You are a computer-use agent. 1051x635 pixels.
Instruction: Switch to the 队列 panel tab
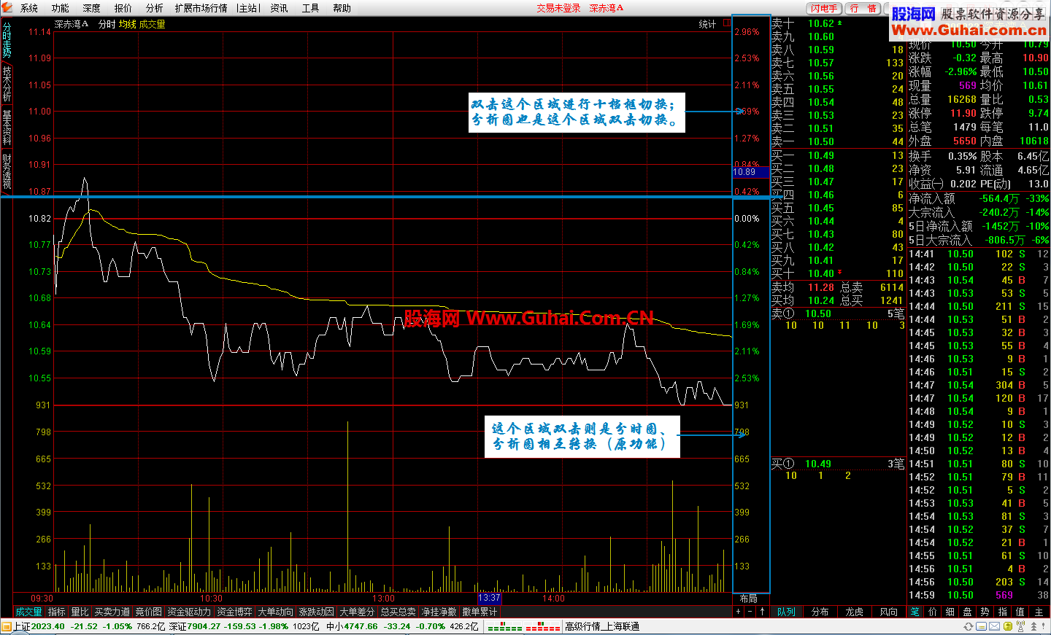[x=786, y=612]
